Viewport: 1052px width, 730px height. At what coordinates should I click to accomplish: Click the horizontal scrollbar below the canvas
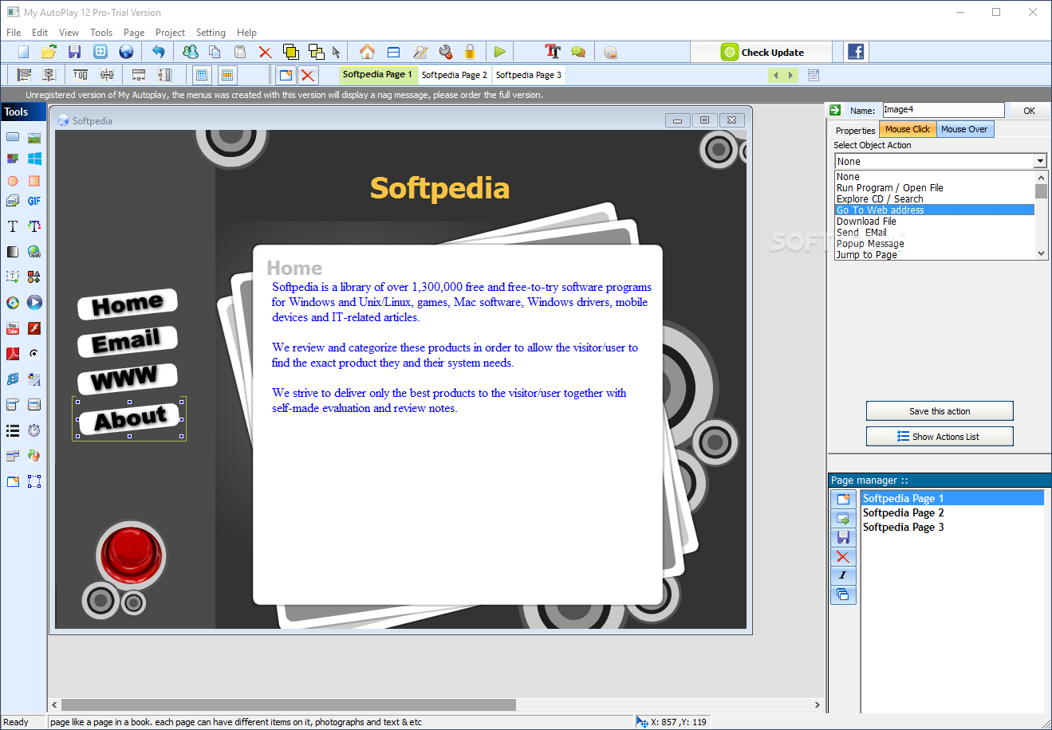point(288,704)
